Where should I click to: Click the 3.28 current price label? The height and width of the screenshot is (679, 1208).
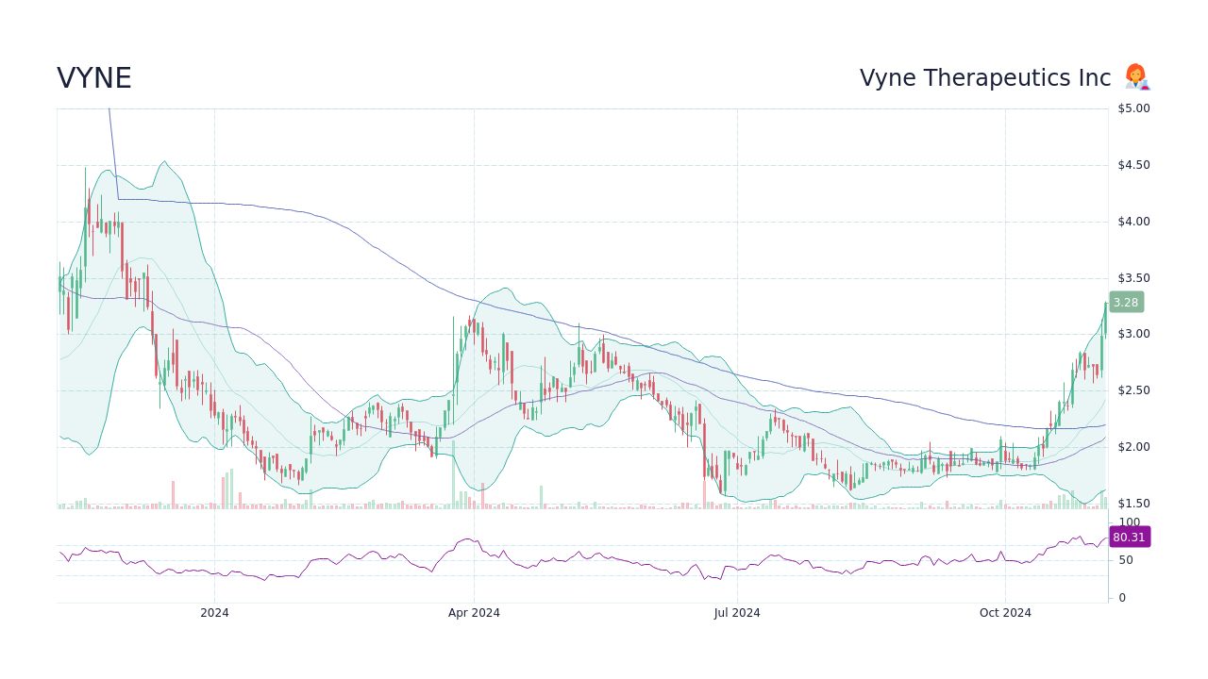pos(1126,303)
